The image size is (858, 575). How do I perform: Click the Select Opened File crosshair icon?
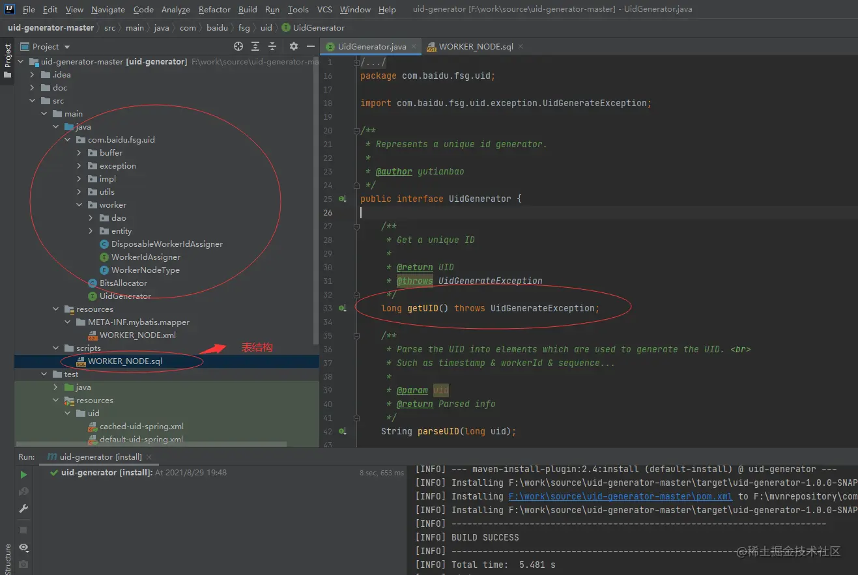[238, 46]
